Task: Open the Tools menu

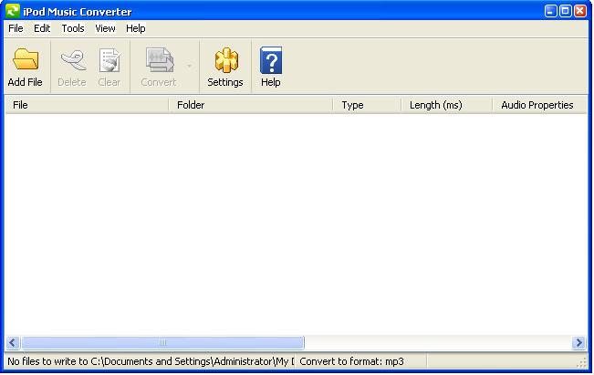Action: (x=73, y=28)
